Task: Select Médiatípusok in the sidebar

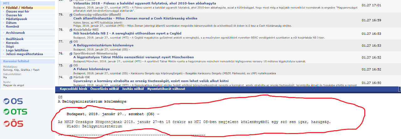Action: tap(17, 19)
